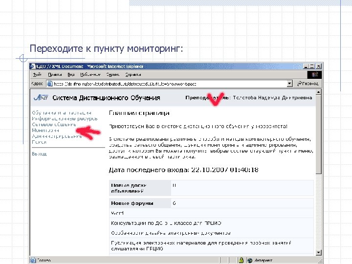Click the Консультации по ДО forum row
This screenshot has width=352, height=264.
click(x=211, y=223)
